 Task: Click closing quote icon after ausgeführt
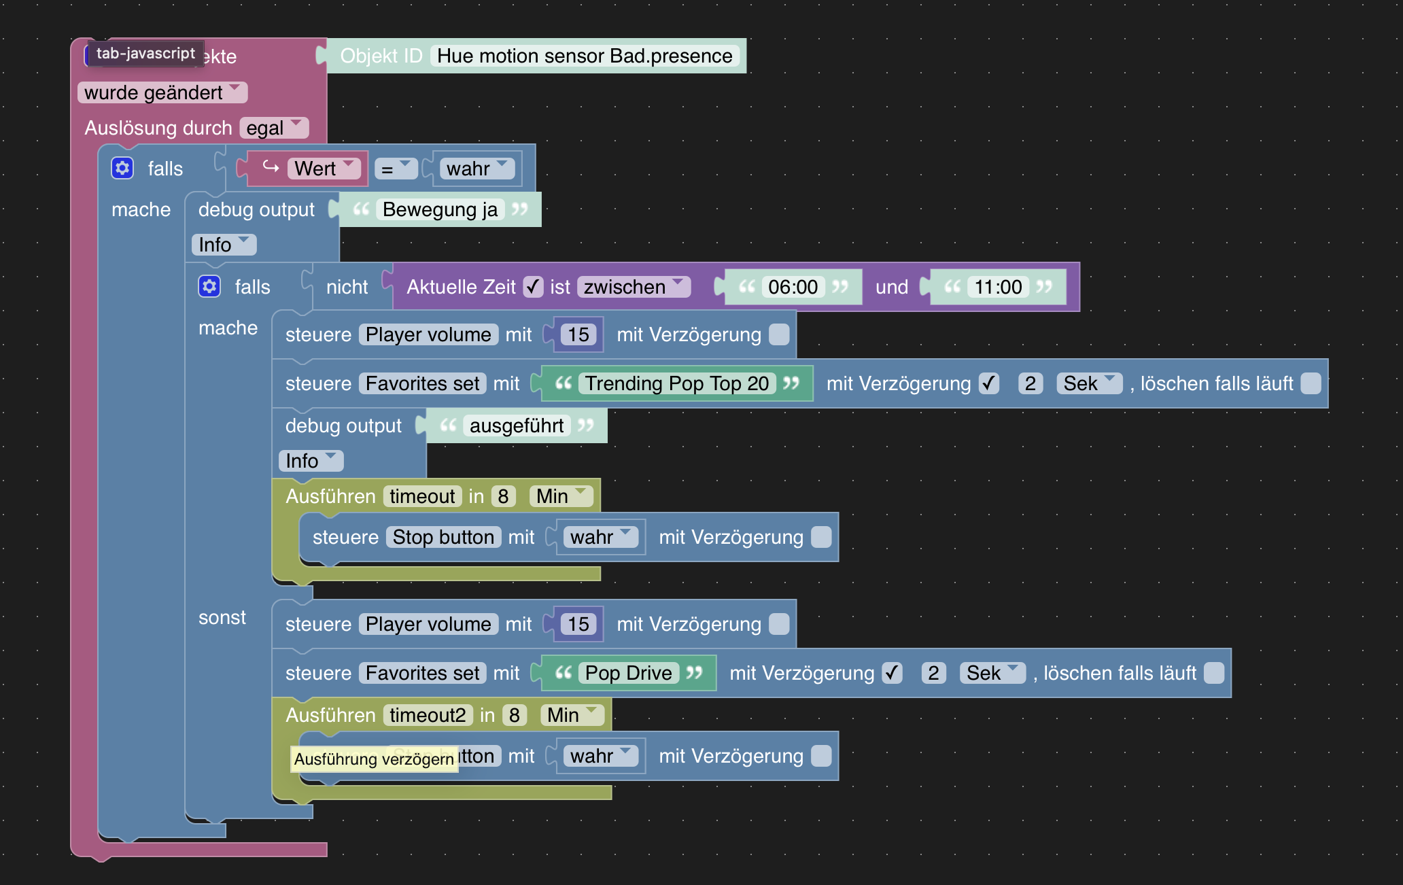point(585,426)
